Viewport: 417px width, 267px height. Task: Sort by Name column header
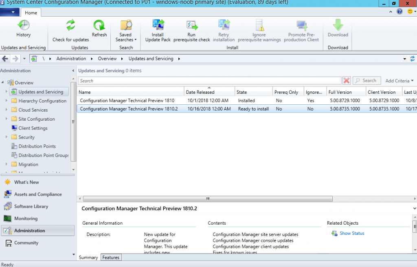[x=131, y=92]
